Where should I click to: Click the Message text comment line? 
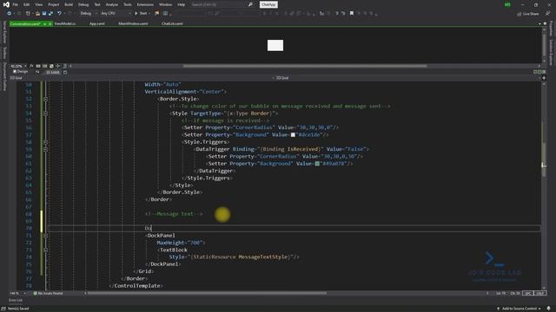coord(174,214)
